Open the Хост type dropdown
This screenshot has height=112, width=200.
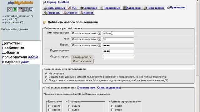click(86, 39)
